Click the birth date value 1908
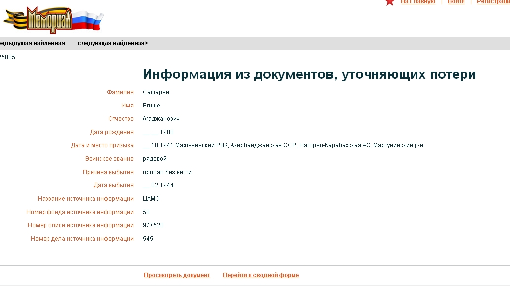 (x=158, y=132)
